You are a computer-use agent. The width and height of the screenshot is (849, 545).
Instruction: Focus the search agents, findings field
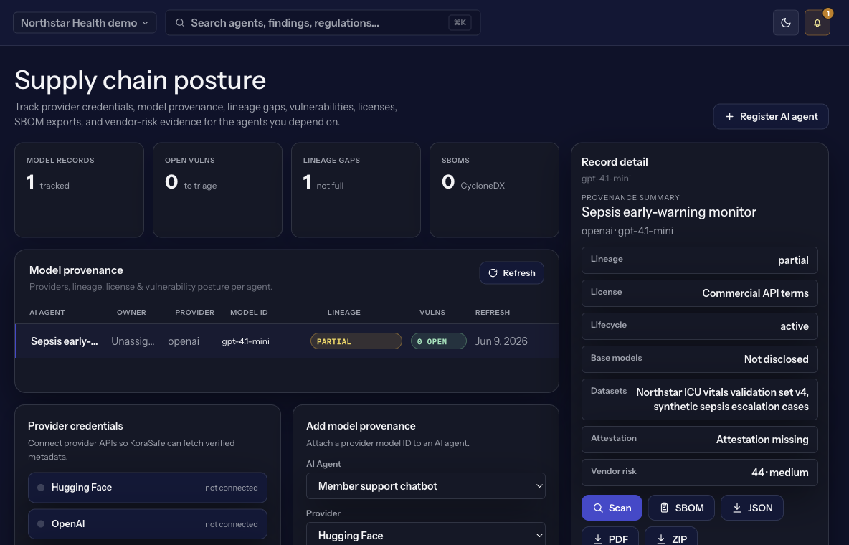(x=323, y=23)
